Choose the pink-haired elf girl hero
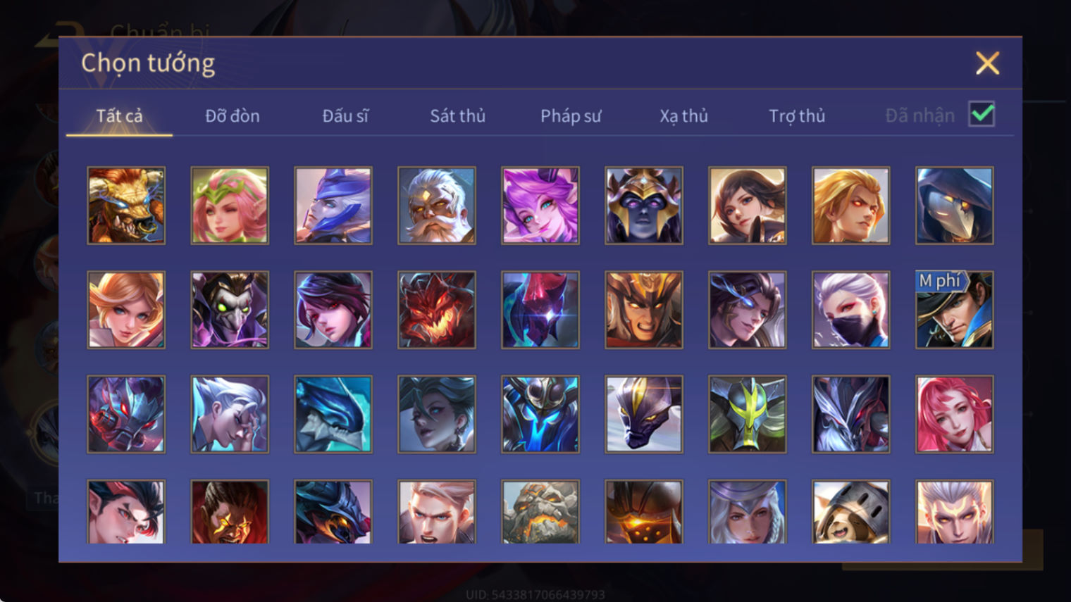The image size is (1071, 602). (x=230, y=206)
